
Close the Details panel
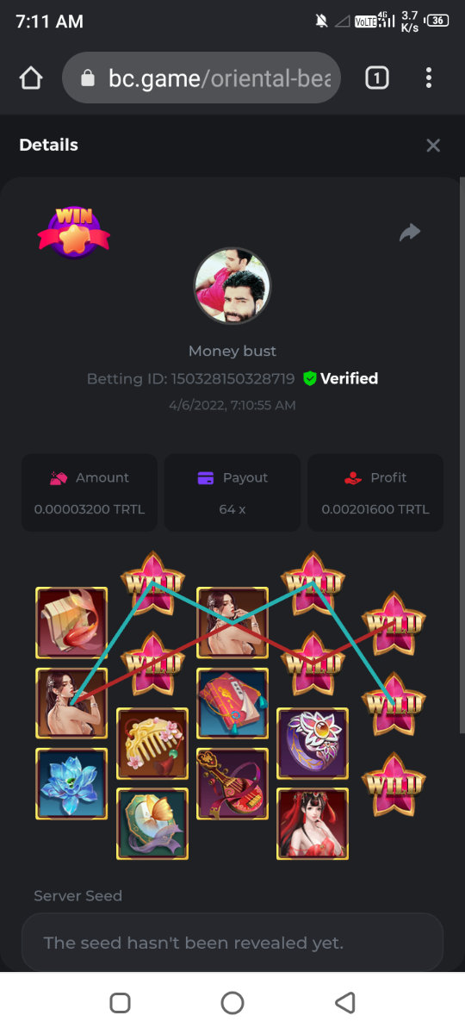pyautogui.click(x=433, y=146)
